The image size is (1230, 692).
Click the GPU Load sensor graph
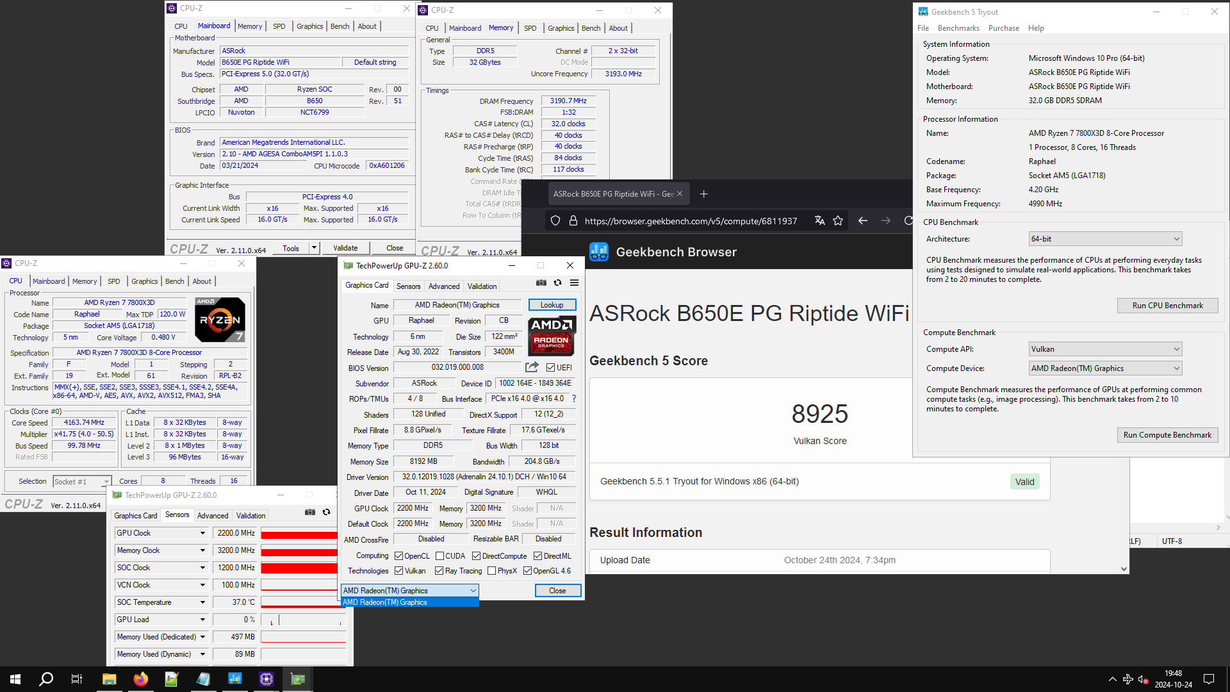[303, 620]
